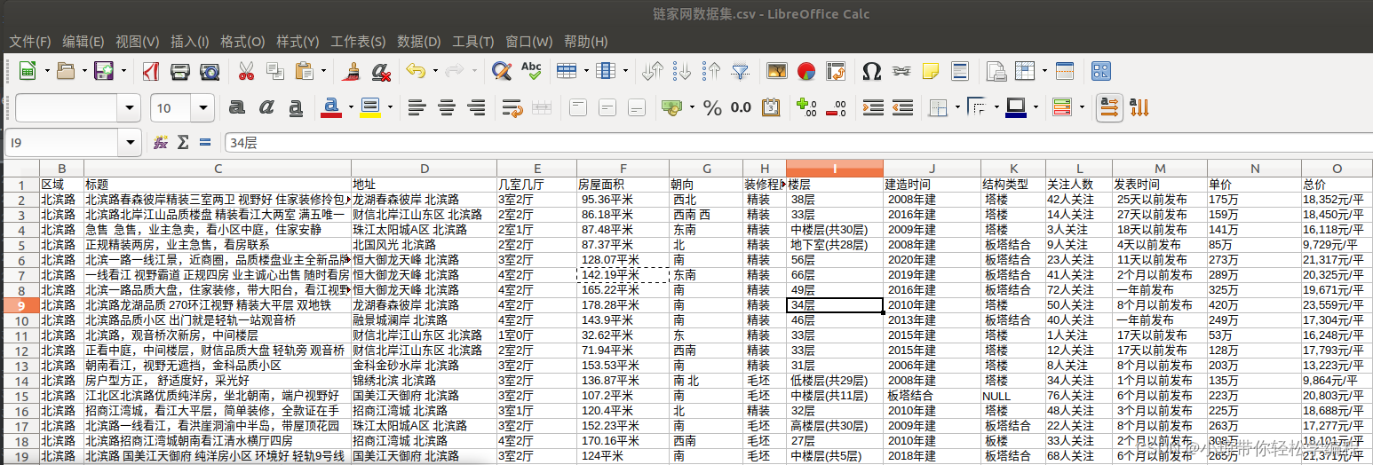Toggle left-to-right text direction
The height and width of the screenshot is (465, 1373).
[x=1108, y=108]
